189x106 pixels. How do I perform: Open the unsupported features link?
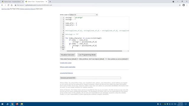tap(66, 73)
